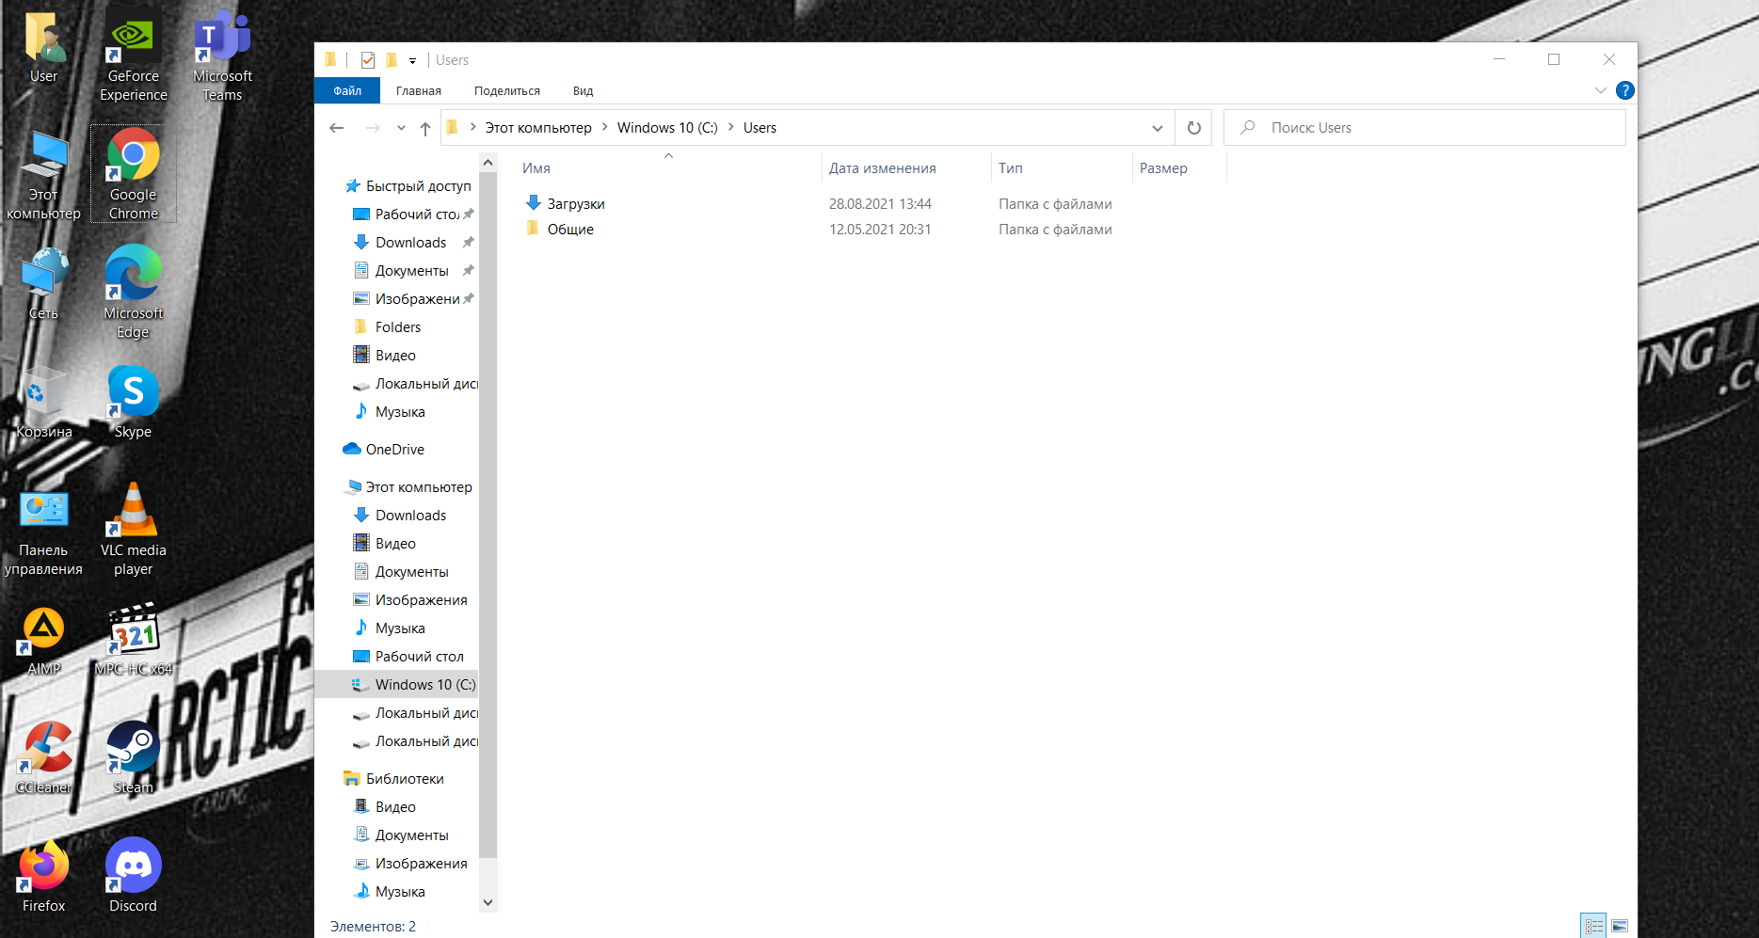1759x938 pixels.
Task: Open the Сеть desktop icon
Action: 43,284
